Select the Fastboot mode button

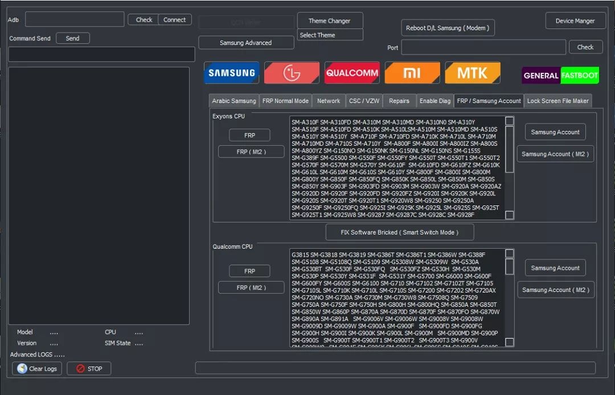pyautogui.click(x=580, y=75)
